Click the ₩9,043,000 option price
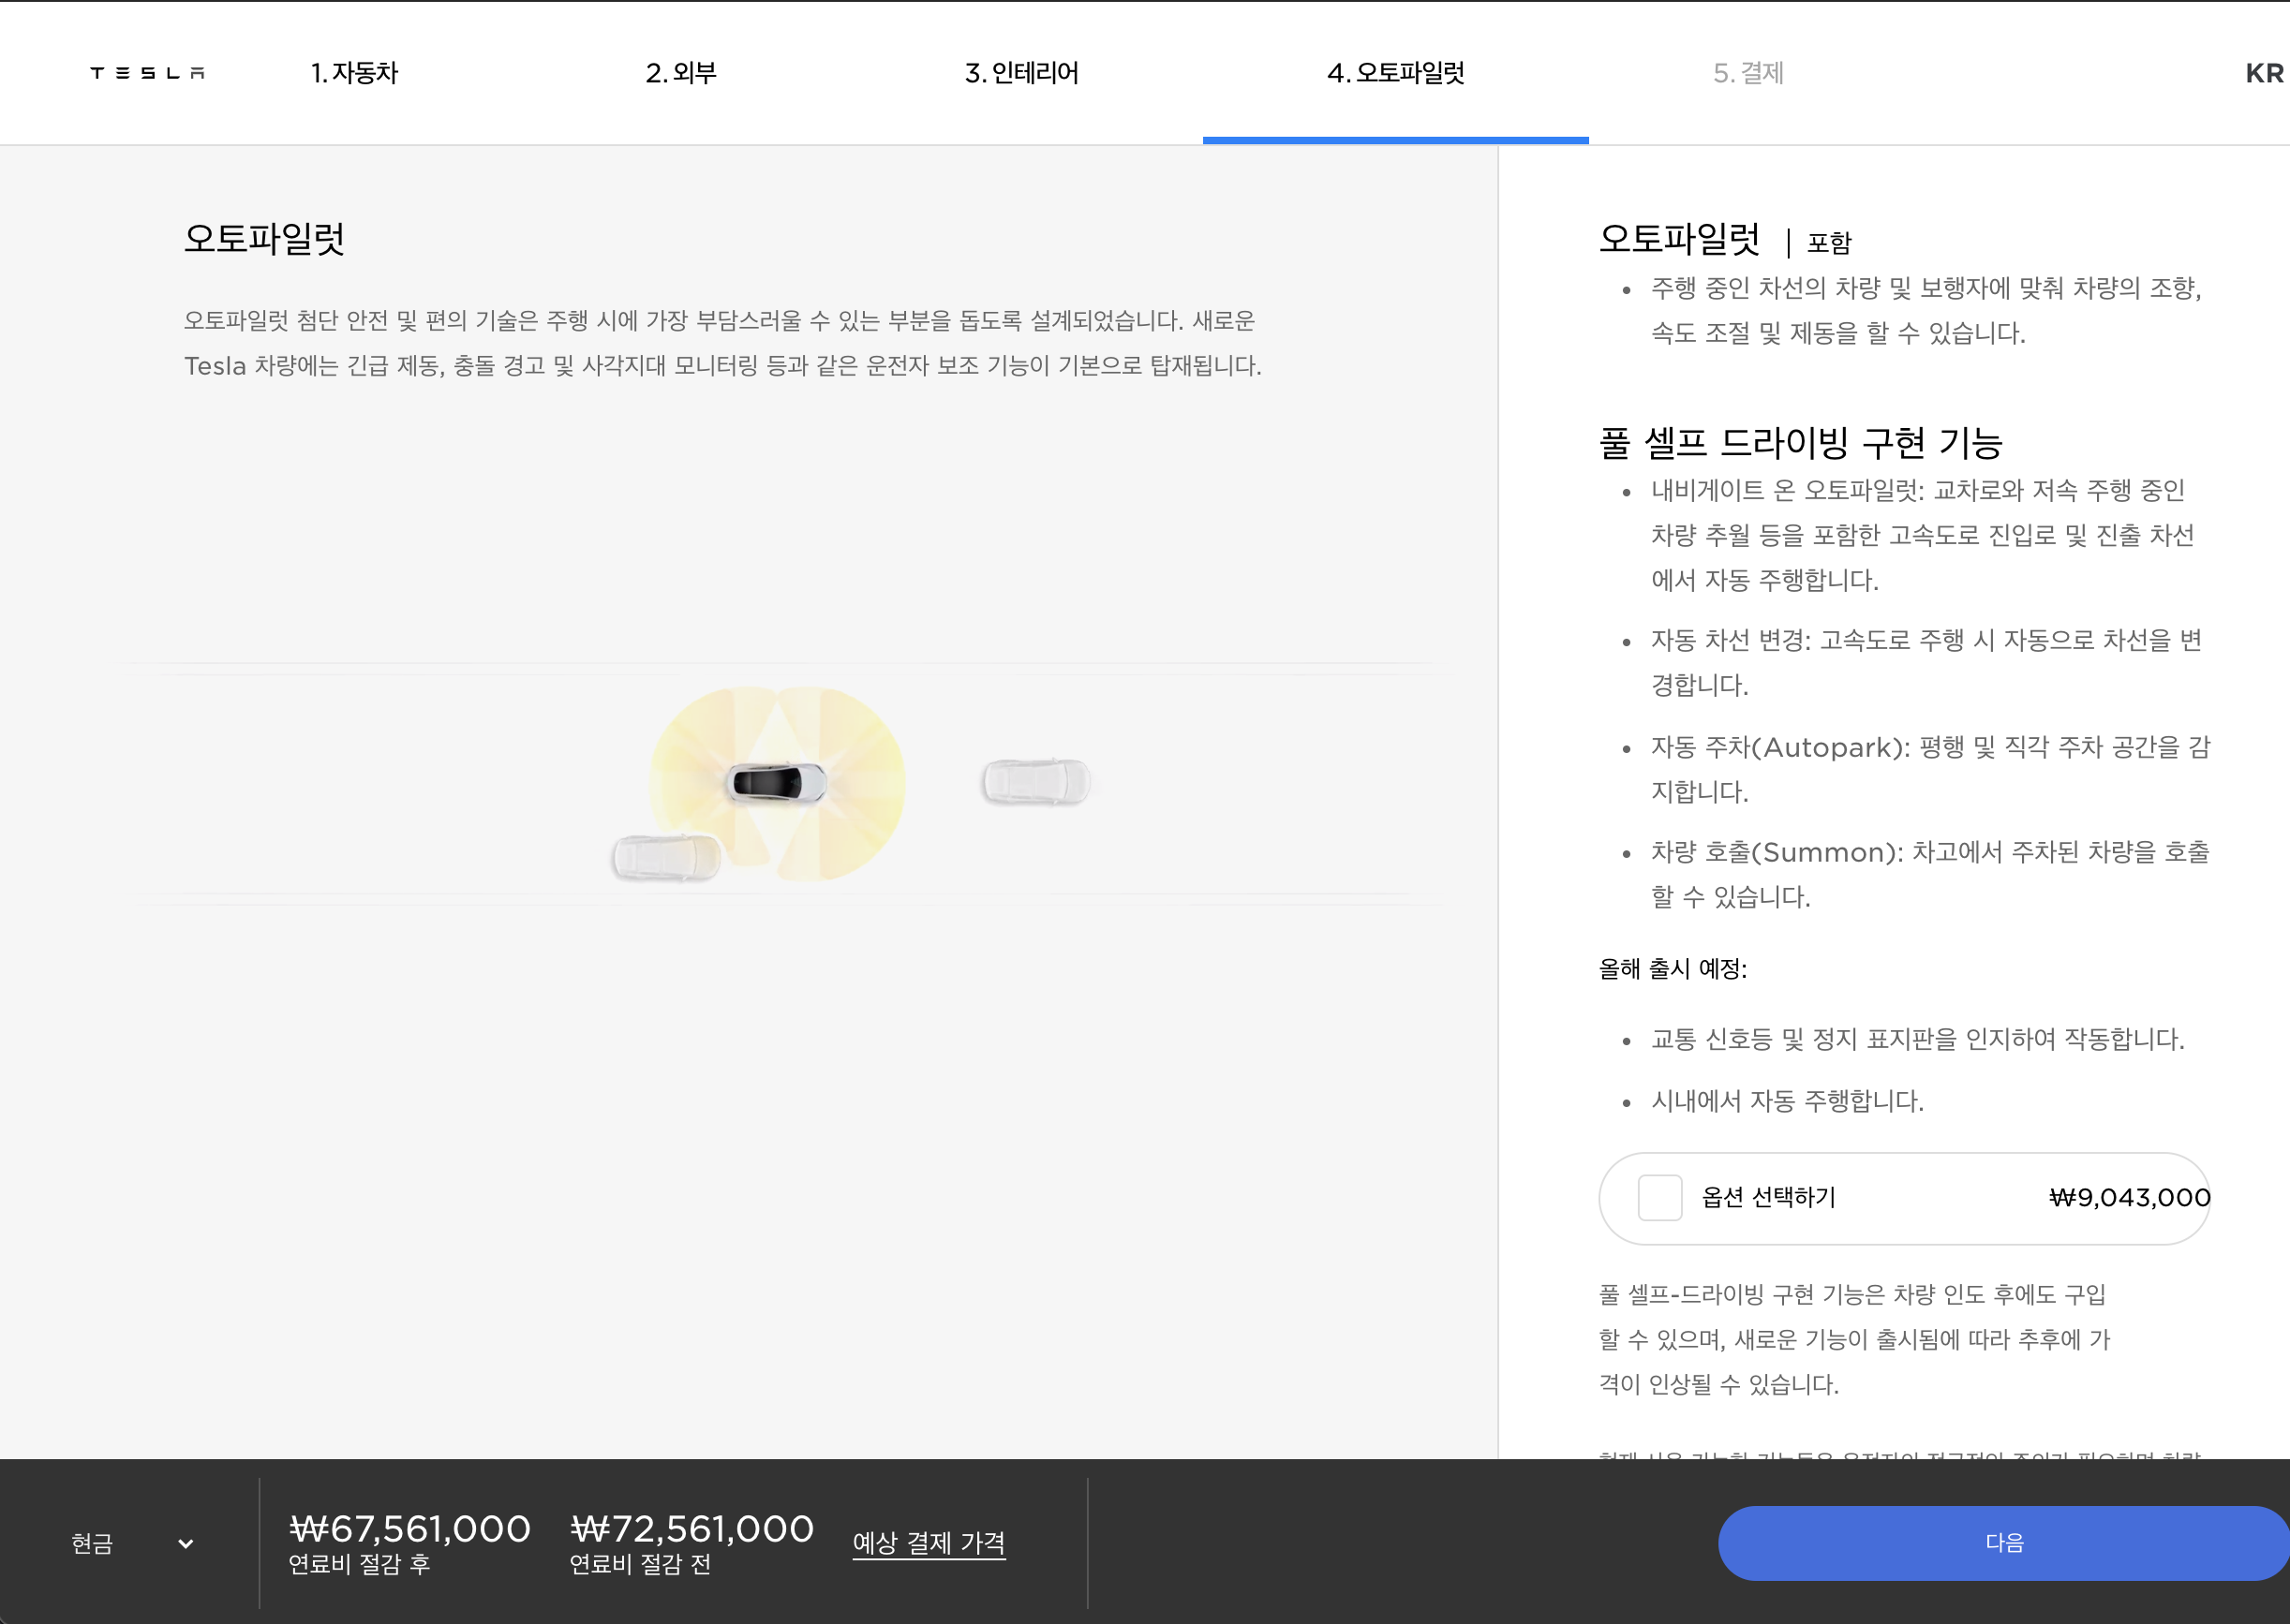Viewport: 2290px width, 1624px height. 2129,1197
